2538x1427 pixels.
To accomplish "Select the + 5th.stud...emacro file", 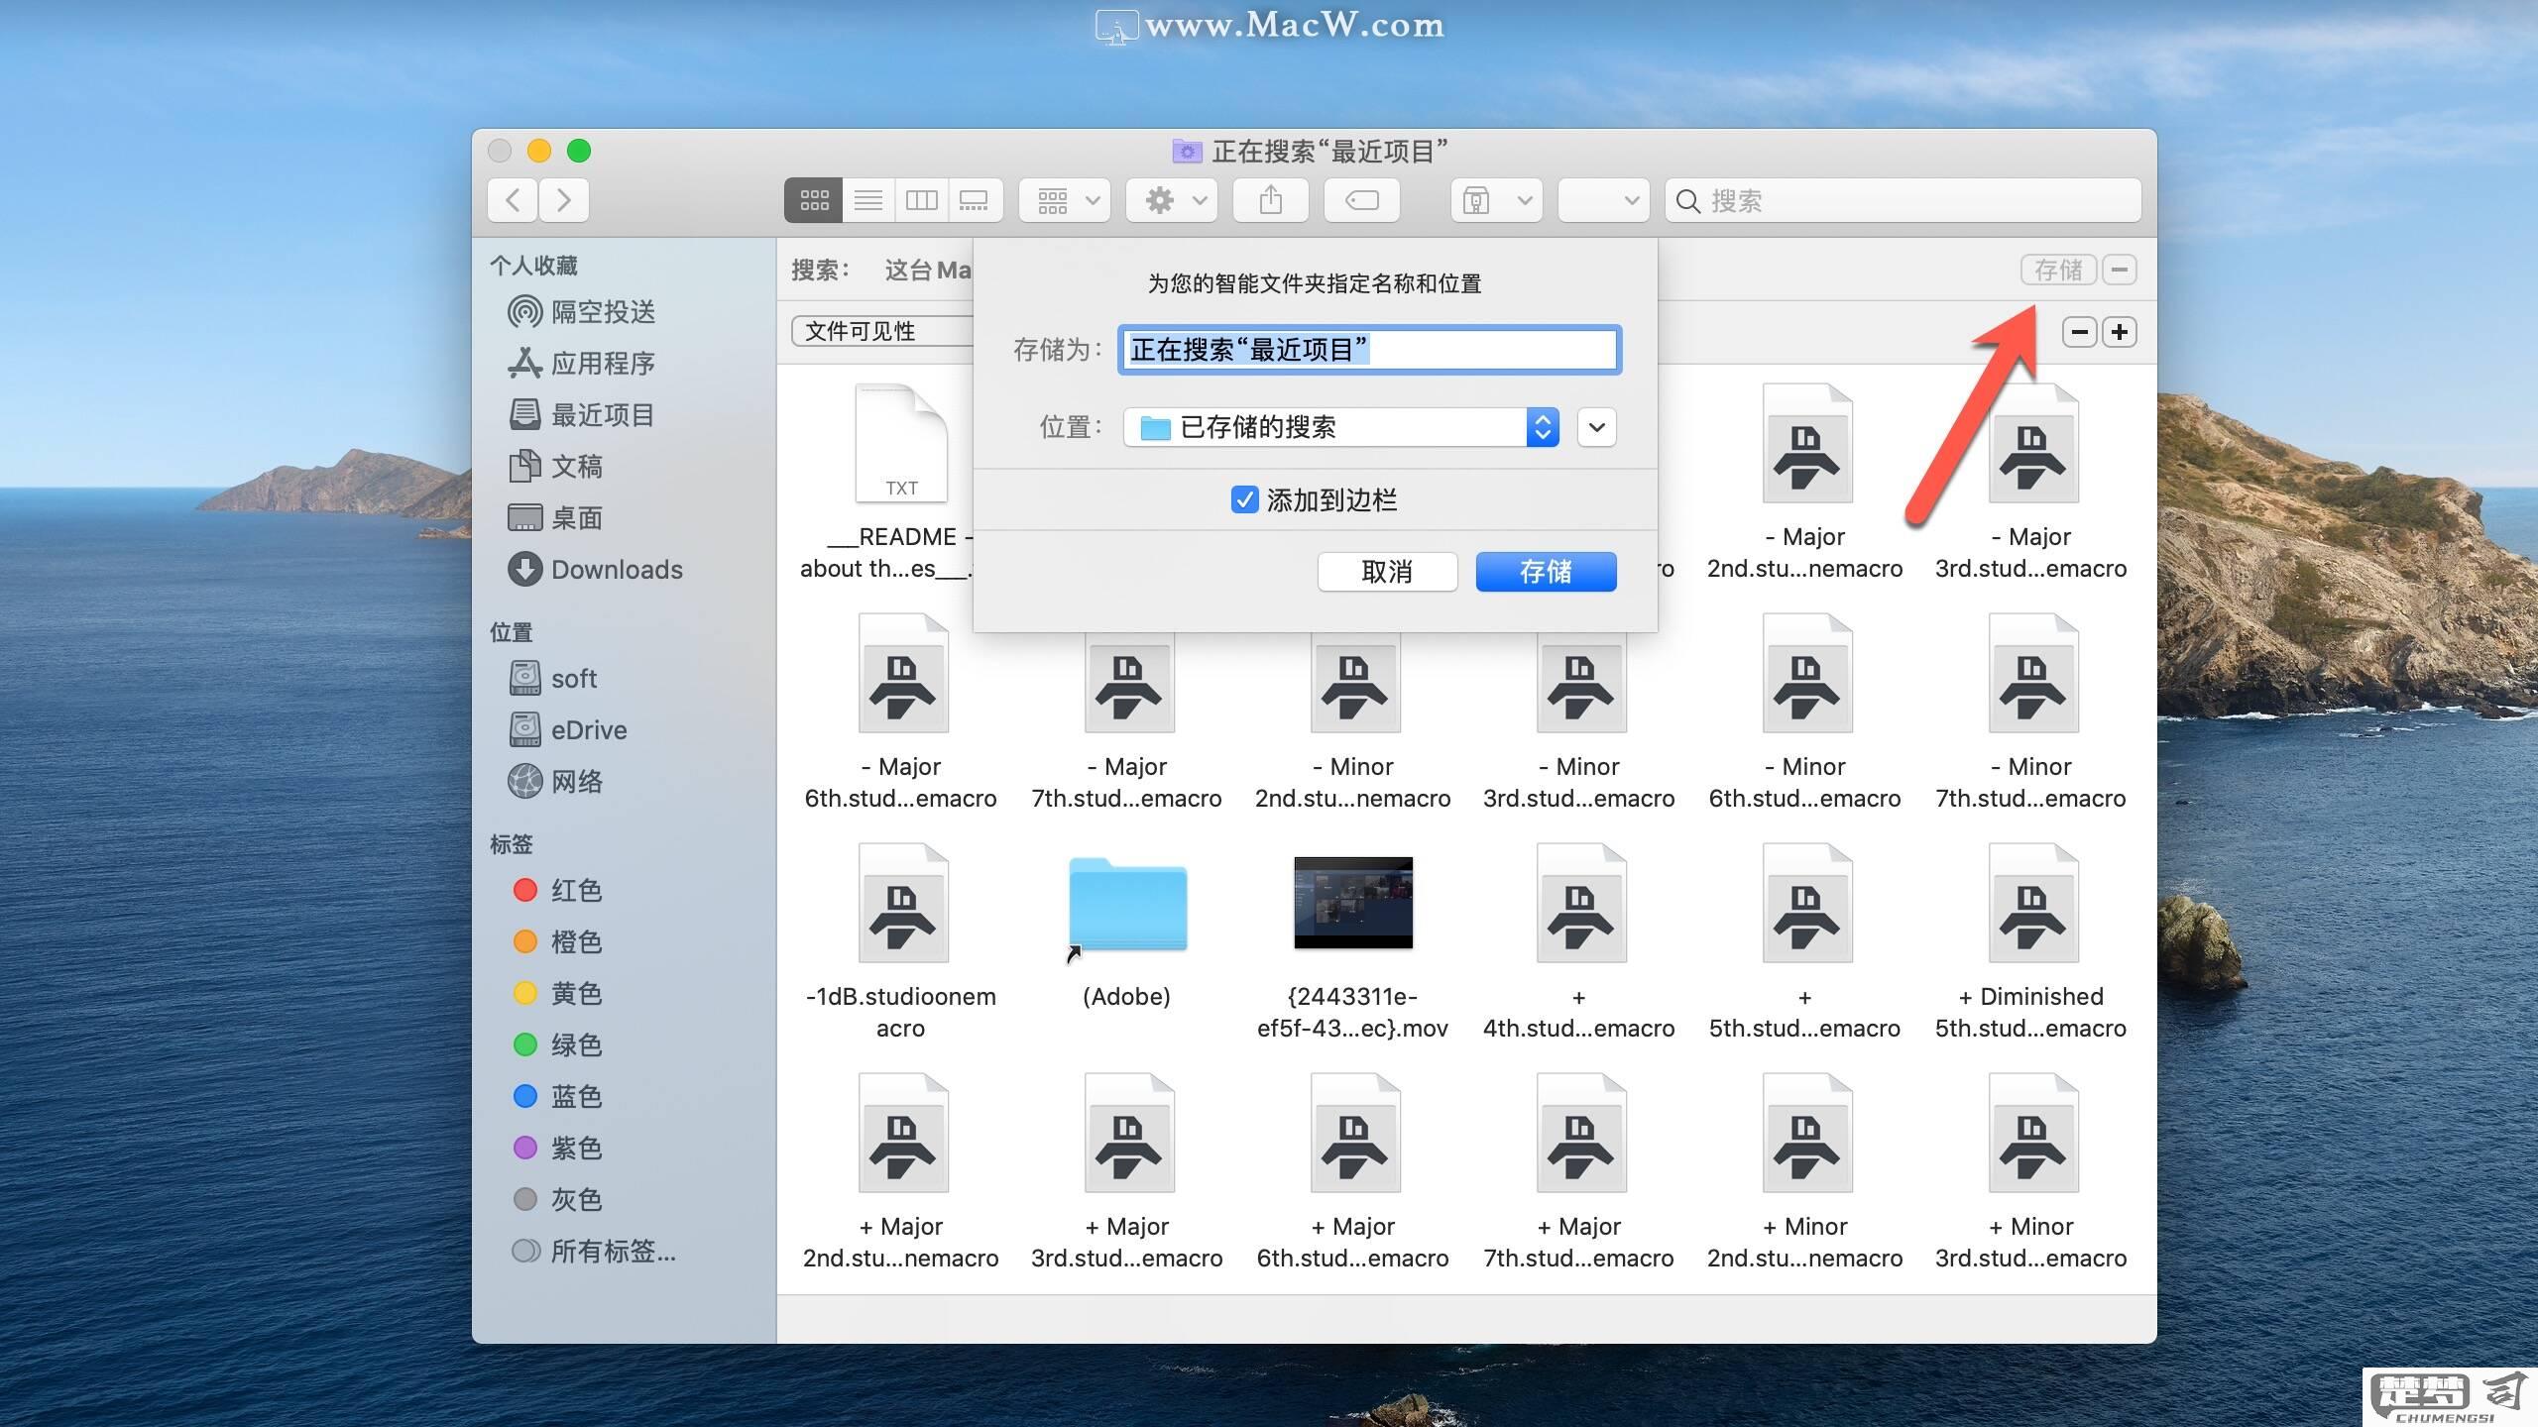I will pos(1805,903).
